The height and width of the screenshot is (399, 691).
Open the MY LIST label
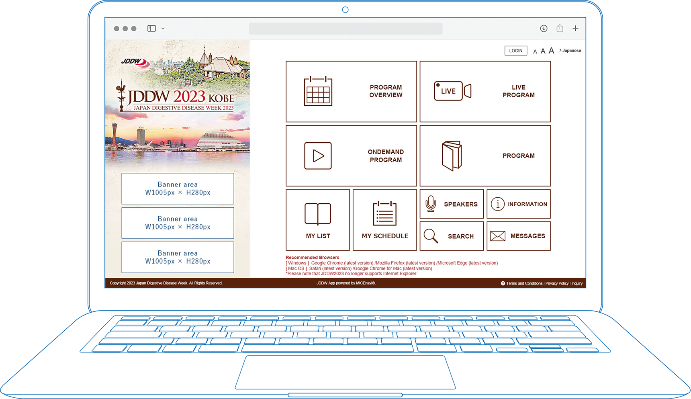point(318,236)
